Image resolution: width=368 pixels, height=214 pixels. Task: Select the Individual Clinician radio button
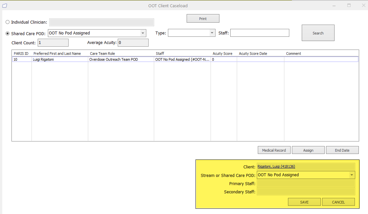tap(8, 22)
